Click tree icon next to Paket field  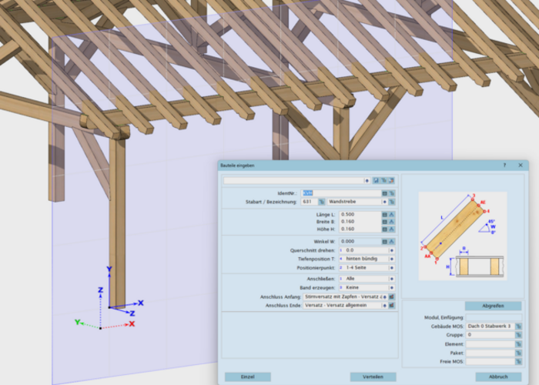click(x=518, y=353)
